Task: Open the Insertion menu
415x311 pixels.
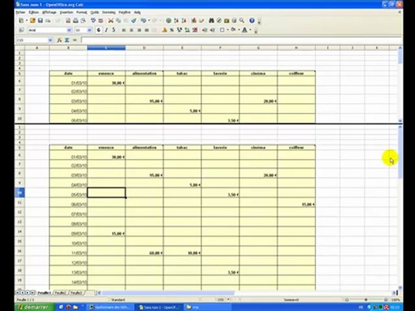Action: 66,12
